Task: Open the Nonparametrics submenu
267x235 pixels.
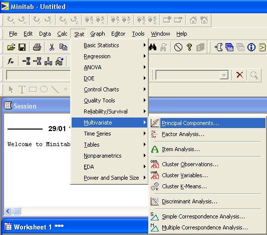Action: 109,156
